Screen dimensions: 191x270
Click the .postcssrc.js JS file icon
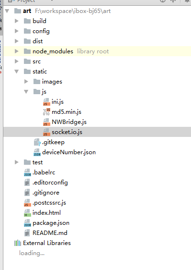point(27,203)
